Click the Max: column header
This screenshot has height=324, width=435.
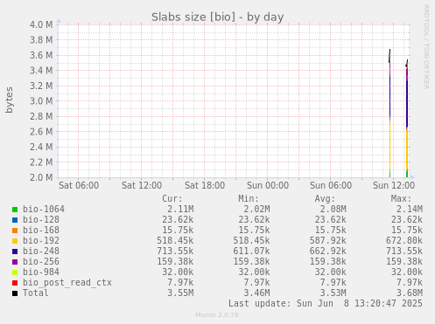coord(401,199)
